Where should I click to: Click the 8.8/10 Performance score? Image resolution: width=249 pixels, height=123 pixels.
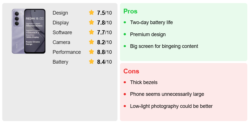(104, 52)
